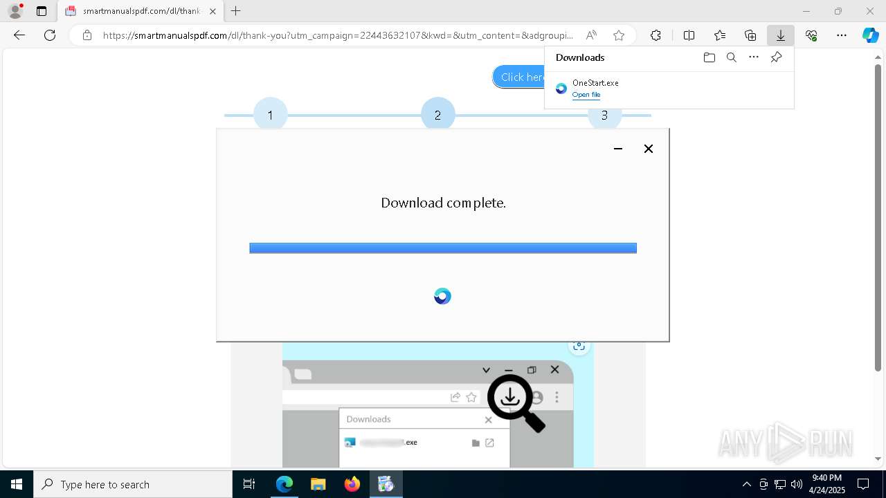The image size is (886, 498).
Task: Open the installer app on taskbar
Action: coord(386,484)
